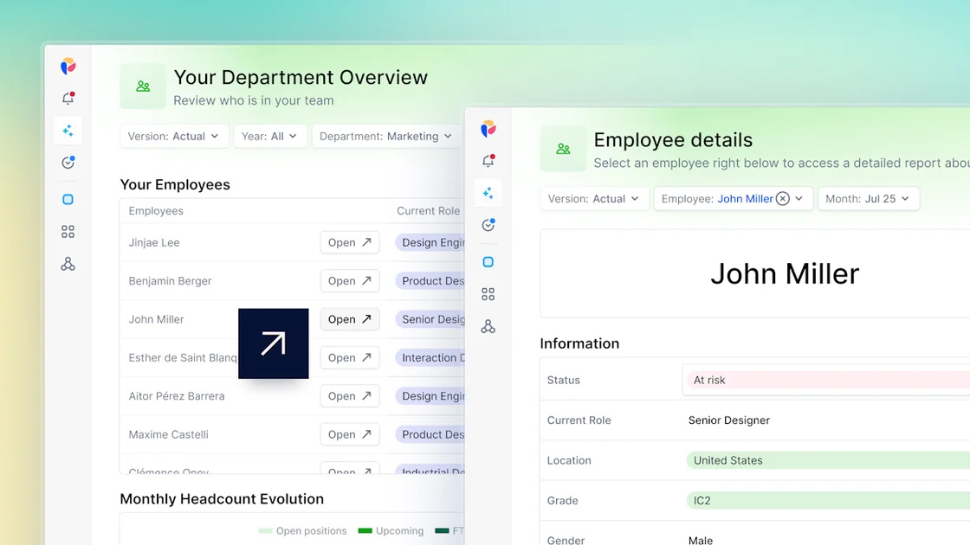The width and height of the screenshot is (970, 545).
Task: Clear the John Miller employee filter
Action: [x=783, y=198]
